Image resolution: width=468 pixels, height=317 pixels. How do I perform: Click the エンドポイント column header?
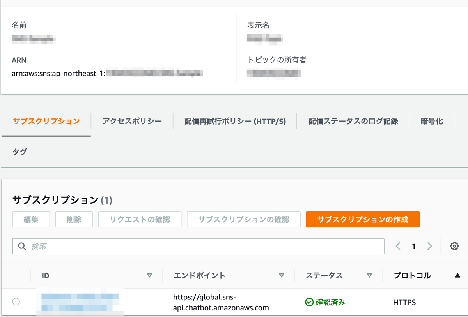point(199,276)
